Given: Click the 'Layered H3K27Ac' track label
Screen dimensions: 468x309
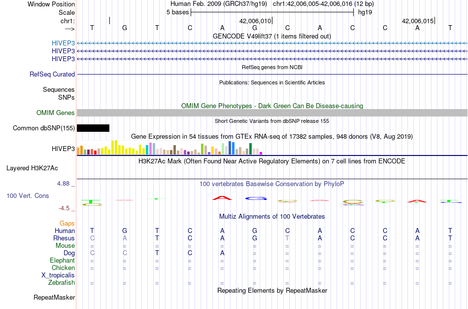Looking at the screenshot, I should point(32,168).
